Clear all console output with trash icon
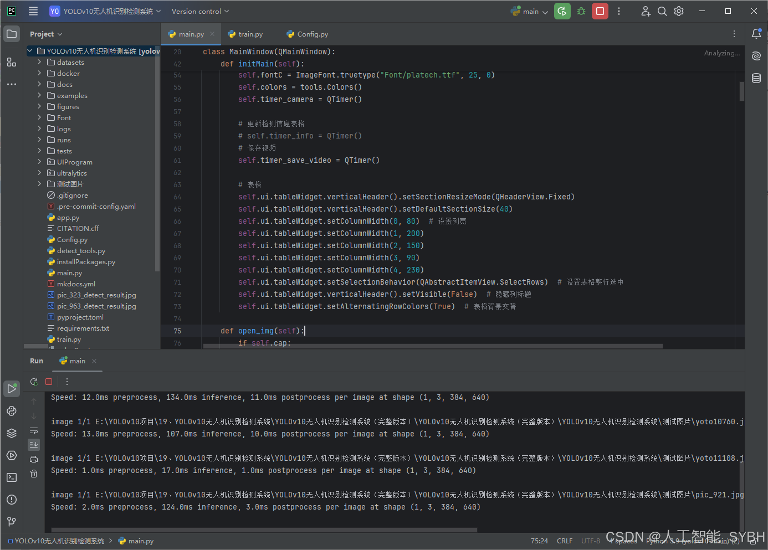 (x=34, y=474)
